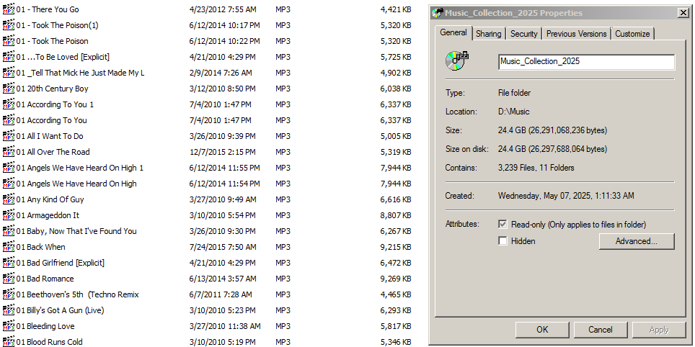
Task: Click date '3/27/2010 11:38 AM'
Action: click(225, 326)
